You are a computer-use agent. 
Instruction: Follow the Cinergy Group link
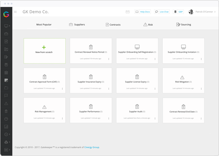[92, 147]
